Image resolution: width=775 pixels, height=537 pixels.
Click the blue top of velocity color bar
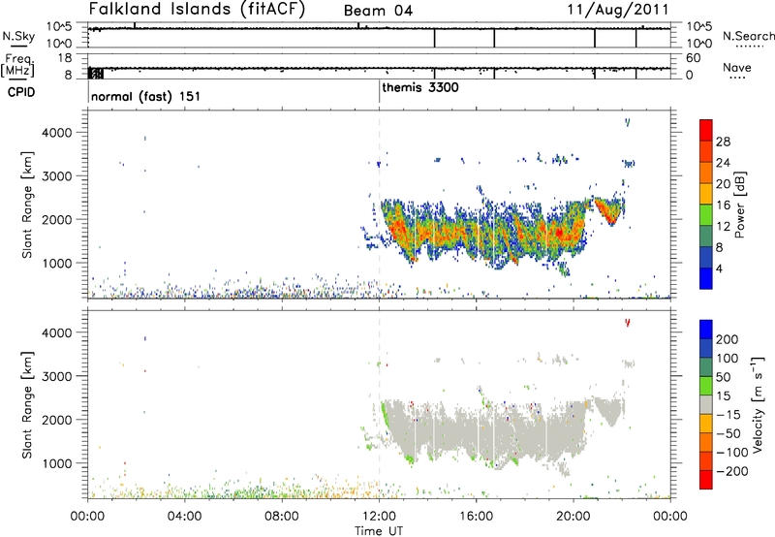pyautogui.click(x=706, y=330)
